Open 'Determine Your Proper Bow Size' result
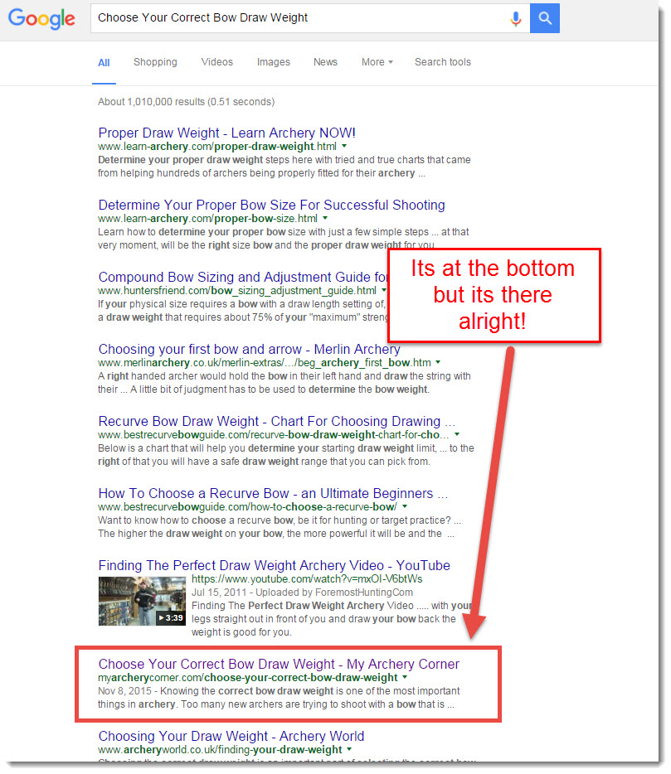Viewport: 671px width, 774px height. tap(272, 205)
